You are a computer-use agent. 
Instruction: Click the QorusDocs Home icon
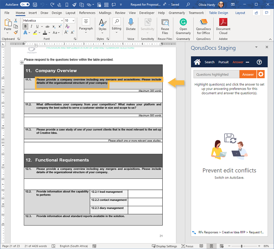pyautogui.click(x=197, y=62)
